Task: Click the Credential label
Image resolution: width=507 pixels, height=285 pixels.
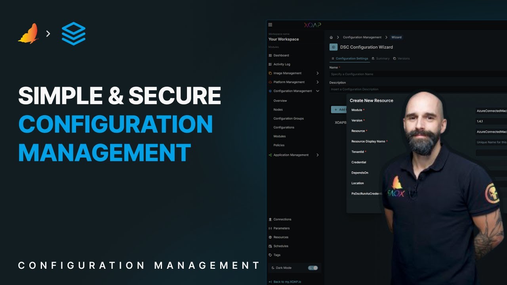Action: tap(359, 162)
